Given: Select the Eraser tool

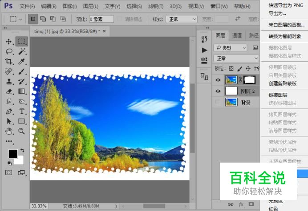Looking at the screenshot, I should pyautogui.click(x=9, y=92).
